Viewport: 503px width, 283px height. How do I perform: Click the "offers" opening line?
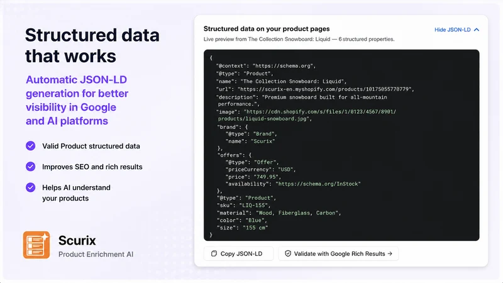234,155
